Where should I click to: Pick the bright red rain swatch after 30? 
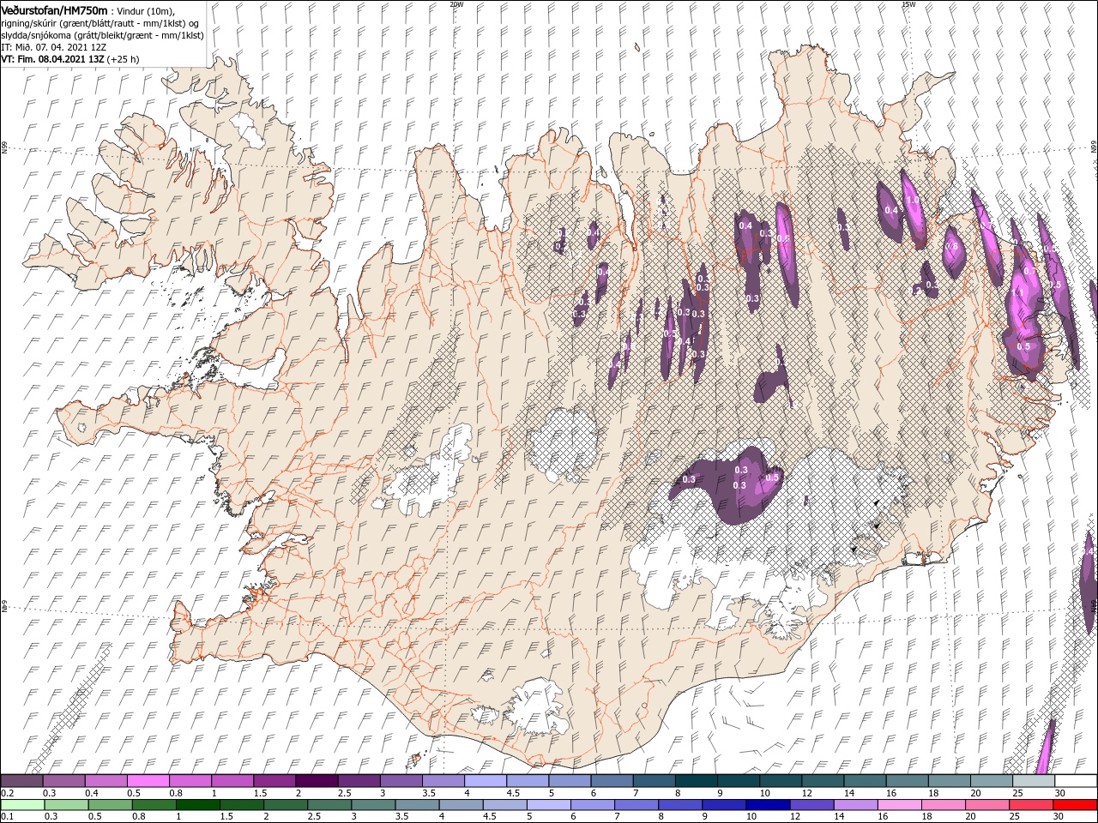tap(1077, 805)
